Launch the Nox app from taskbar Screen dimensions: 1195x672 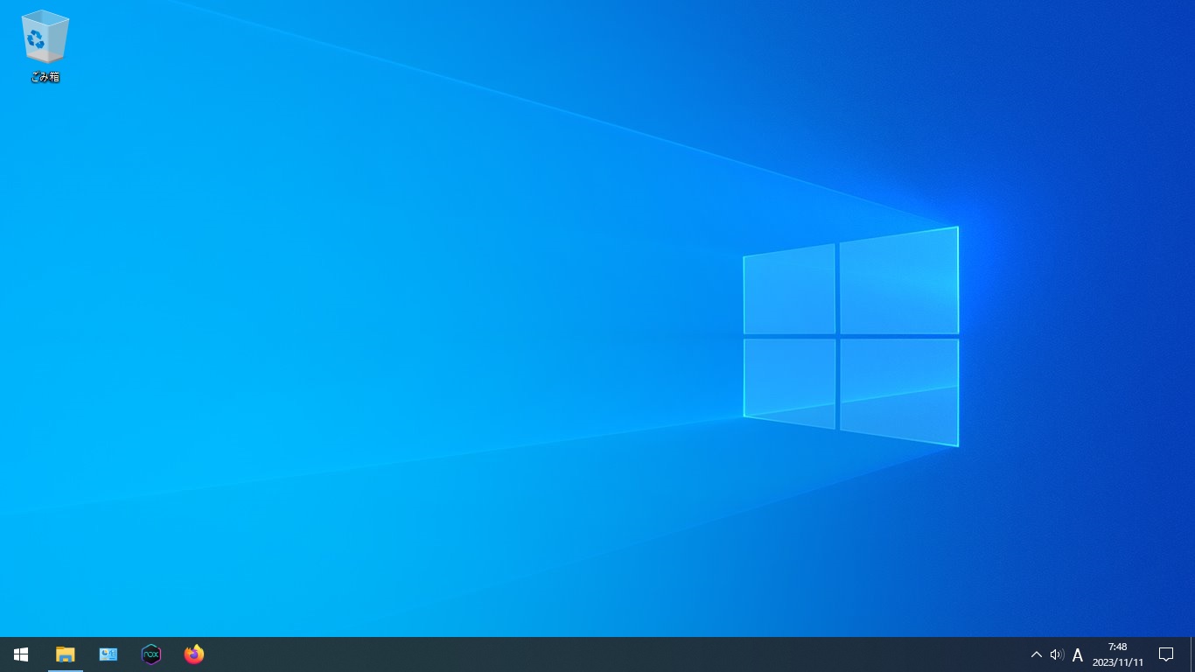[x=151, y=654]
